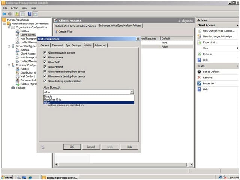Click the red Remove icon
Image resolution: width=240 pixels, height=180 pixels.
[x=199, y=78]
